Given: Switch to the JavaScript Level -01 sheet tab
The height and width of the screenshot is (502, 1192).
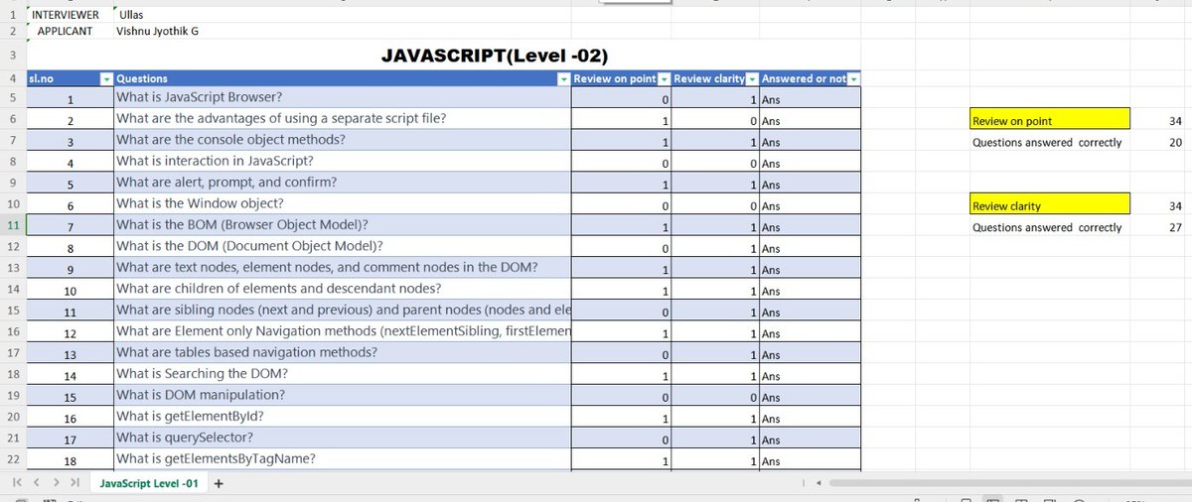Looking at the screenshot, I should pyautogui.click(x=147, y=483).
